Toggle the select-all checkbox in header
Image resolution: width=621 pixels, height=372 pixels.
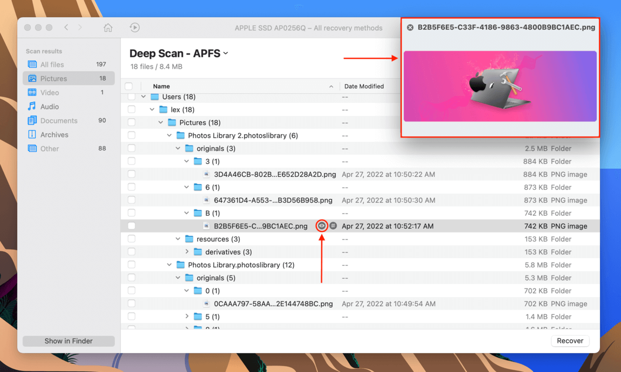(129, 86)
